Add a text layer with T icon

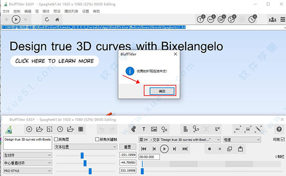144,129
